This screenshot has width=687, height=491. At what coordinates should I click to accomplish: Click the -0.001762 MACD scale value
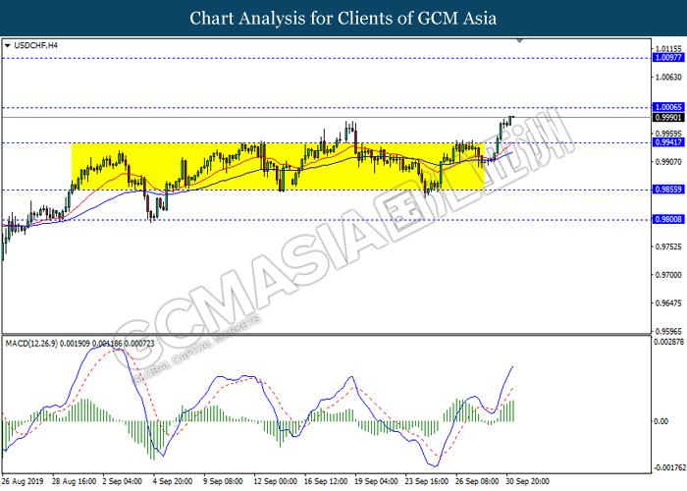pos(669,467)
